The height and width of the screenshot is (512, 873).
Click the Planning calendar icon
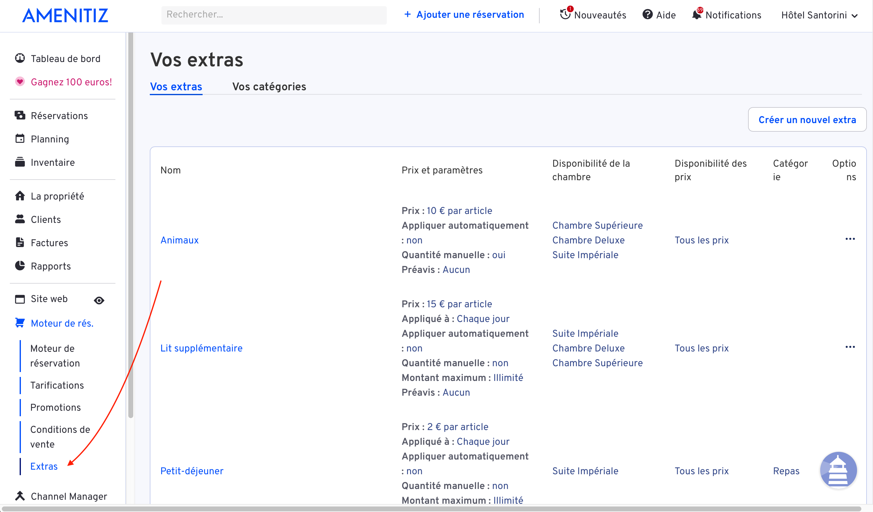click(x=20, y=138)
